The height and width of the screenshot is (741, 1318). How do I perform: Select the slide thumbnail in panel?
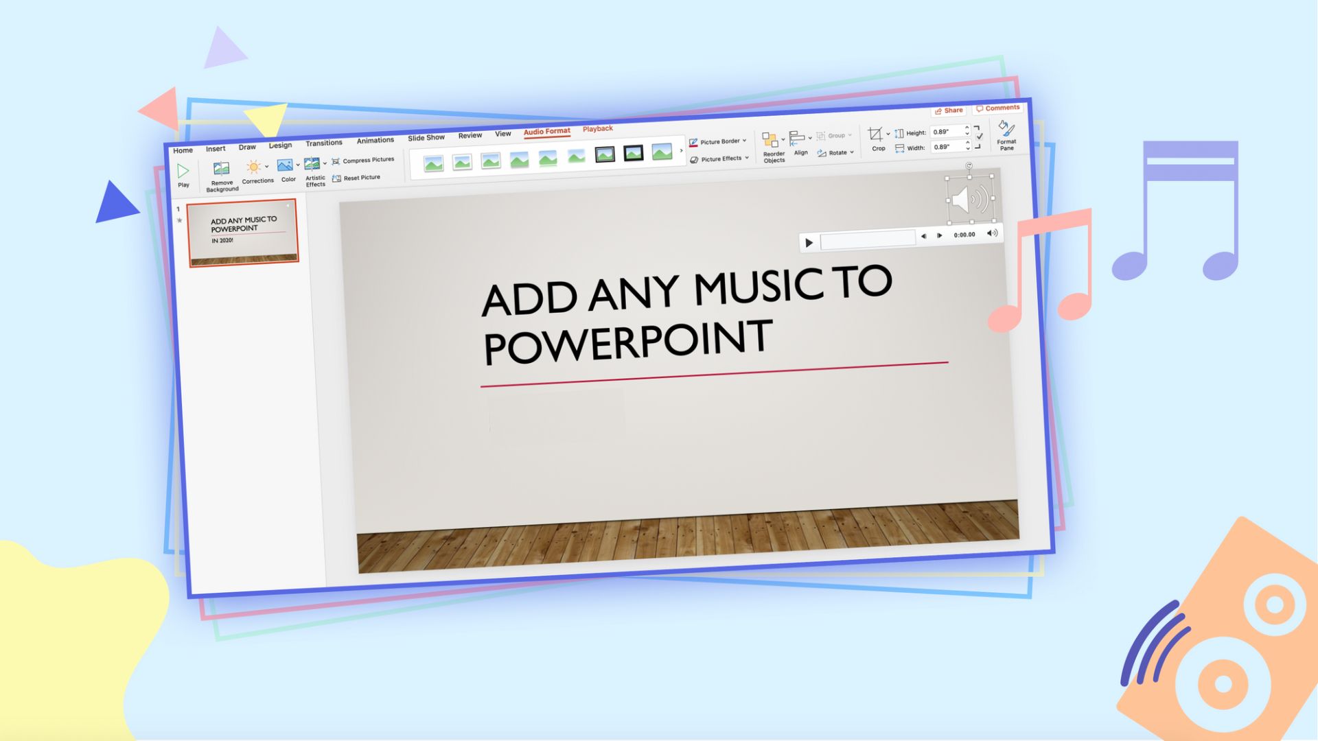click(x=244, y=233)
